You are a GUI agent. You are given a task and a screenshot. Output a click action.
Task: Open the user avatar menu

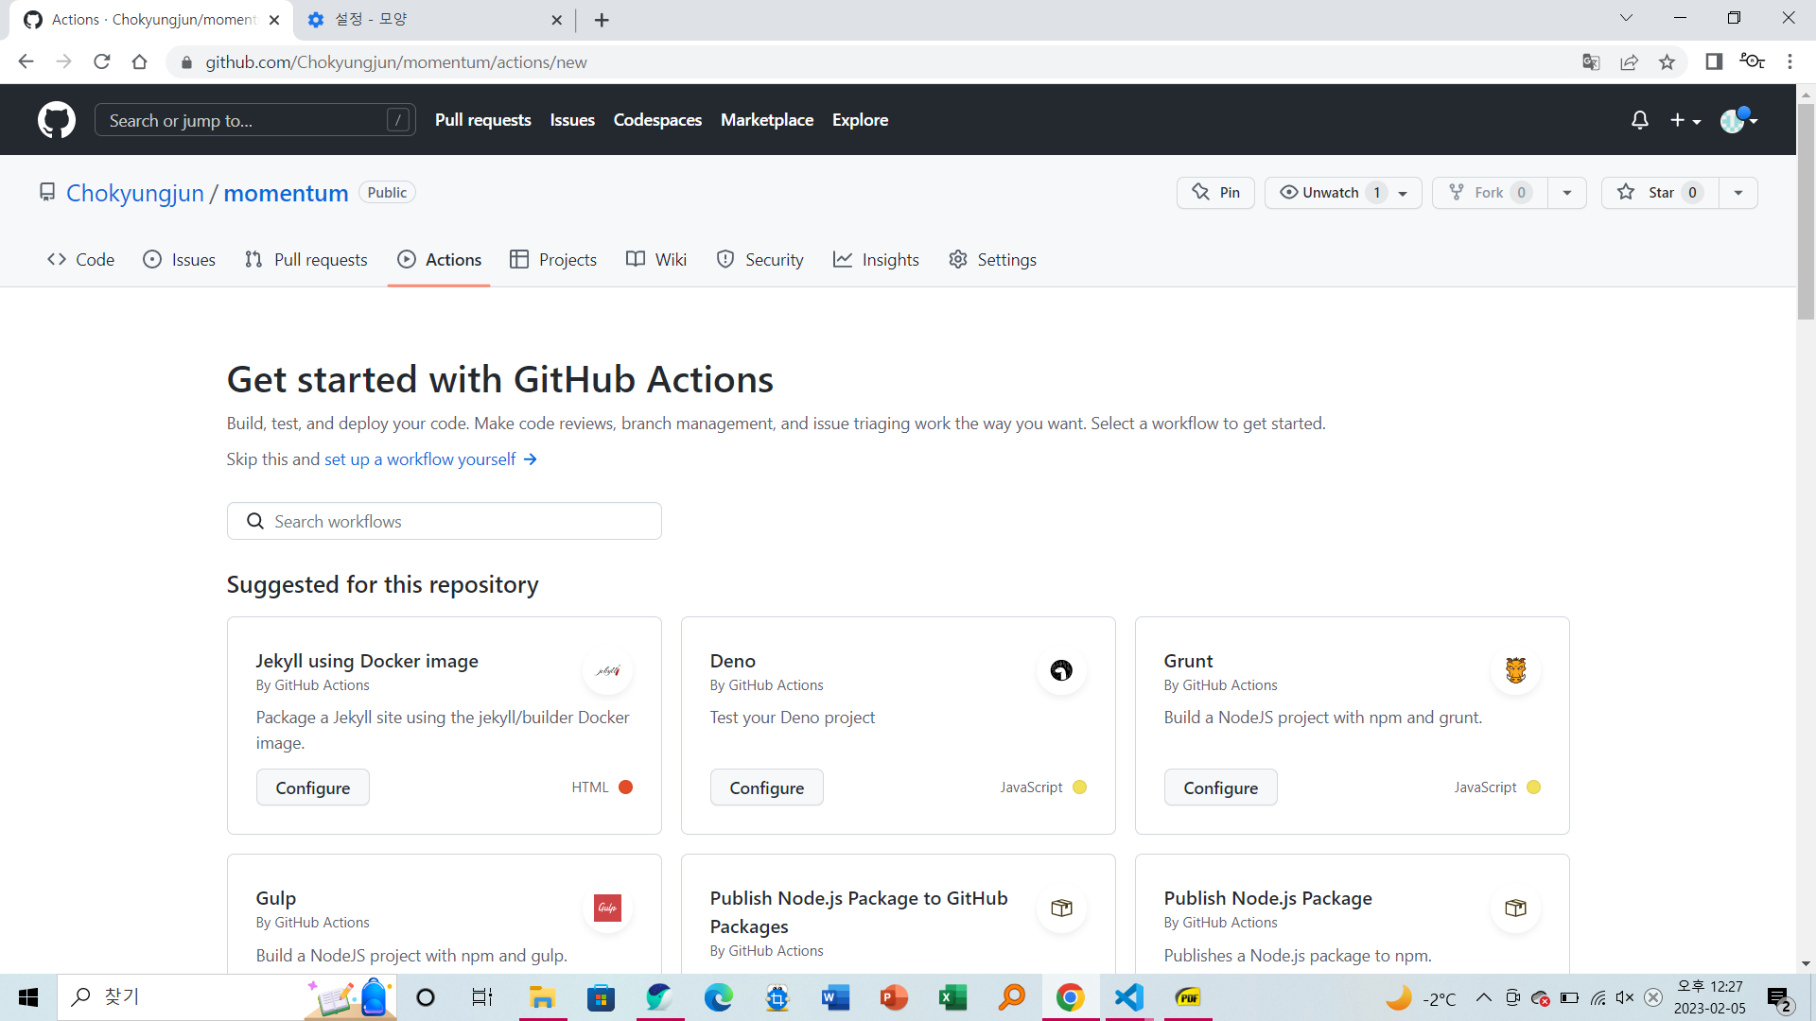1738,120
